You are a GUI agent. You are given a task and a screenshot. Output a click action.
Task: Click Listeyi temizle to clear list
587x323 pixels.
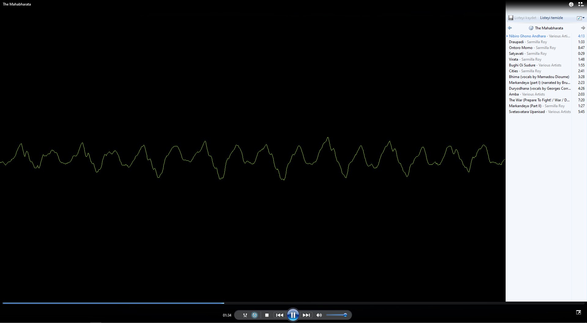(551, 18)
